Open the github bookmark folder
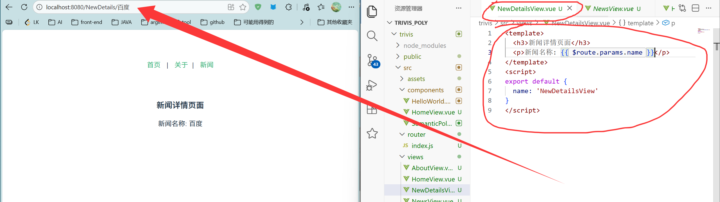Screen dimensions: 720x202 (x=212, y=22)
